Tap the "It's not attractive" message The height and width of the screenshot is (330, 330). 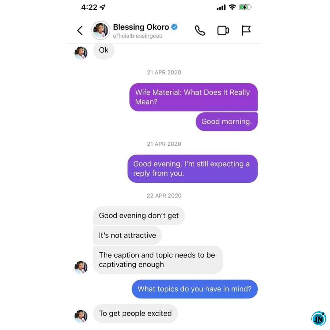pos(128,235)
